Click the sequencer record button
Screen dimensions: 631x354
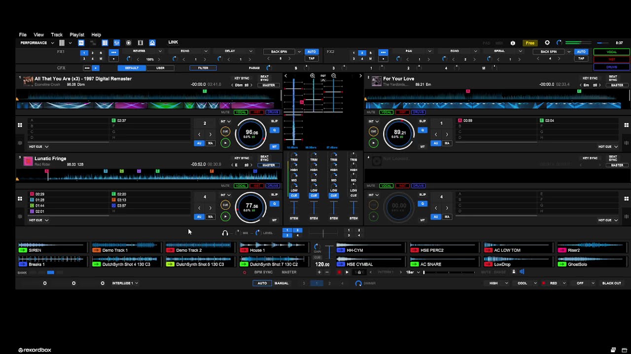(339, 272)
